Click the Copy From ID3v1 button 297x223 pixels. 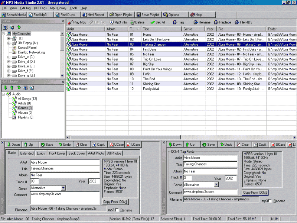click(115, 202)
